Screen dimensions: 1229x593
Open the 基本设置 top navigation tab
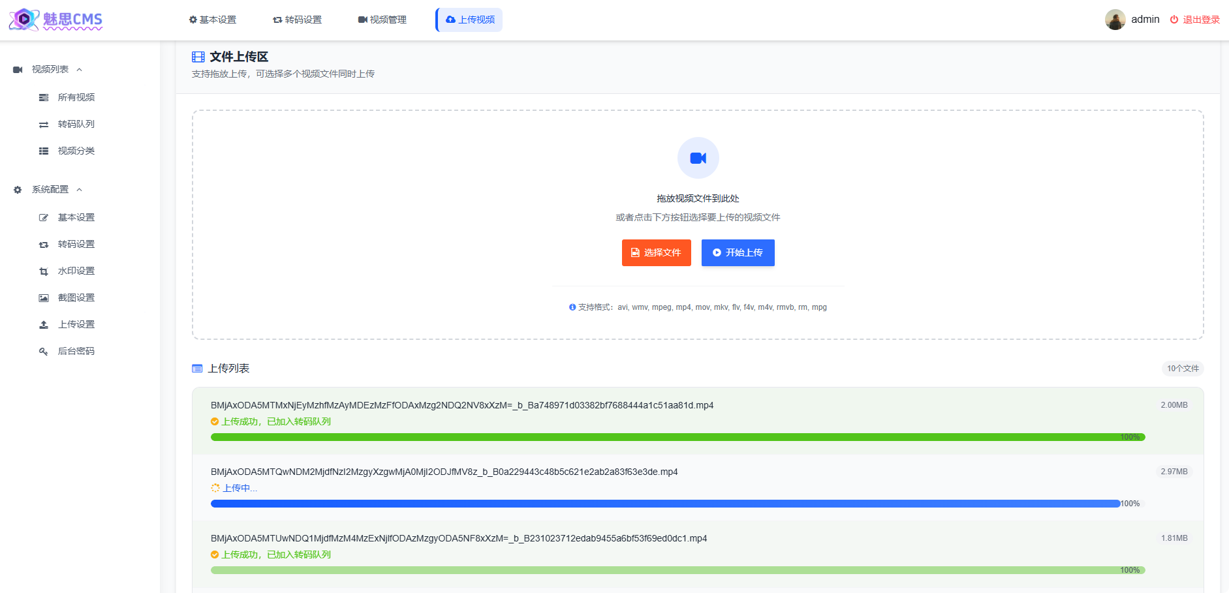click(213, 20)
